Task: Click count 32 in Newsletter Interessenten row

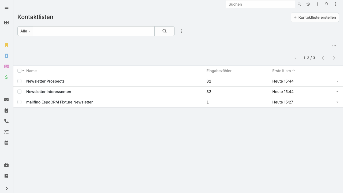Action: pyautogui.click(x=209, y=92)
